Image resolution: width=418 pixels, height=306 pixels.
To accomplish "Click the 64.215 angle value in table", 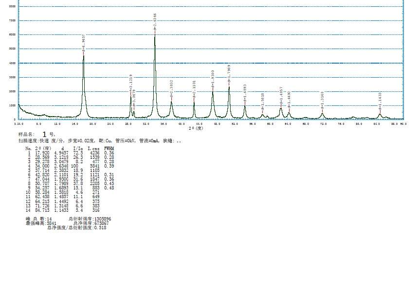I will [42, 202].
